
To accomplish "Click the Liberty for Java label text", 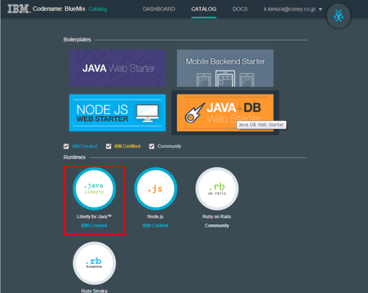I will 94,216.
